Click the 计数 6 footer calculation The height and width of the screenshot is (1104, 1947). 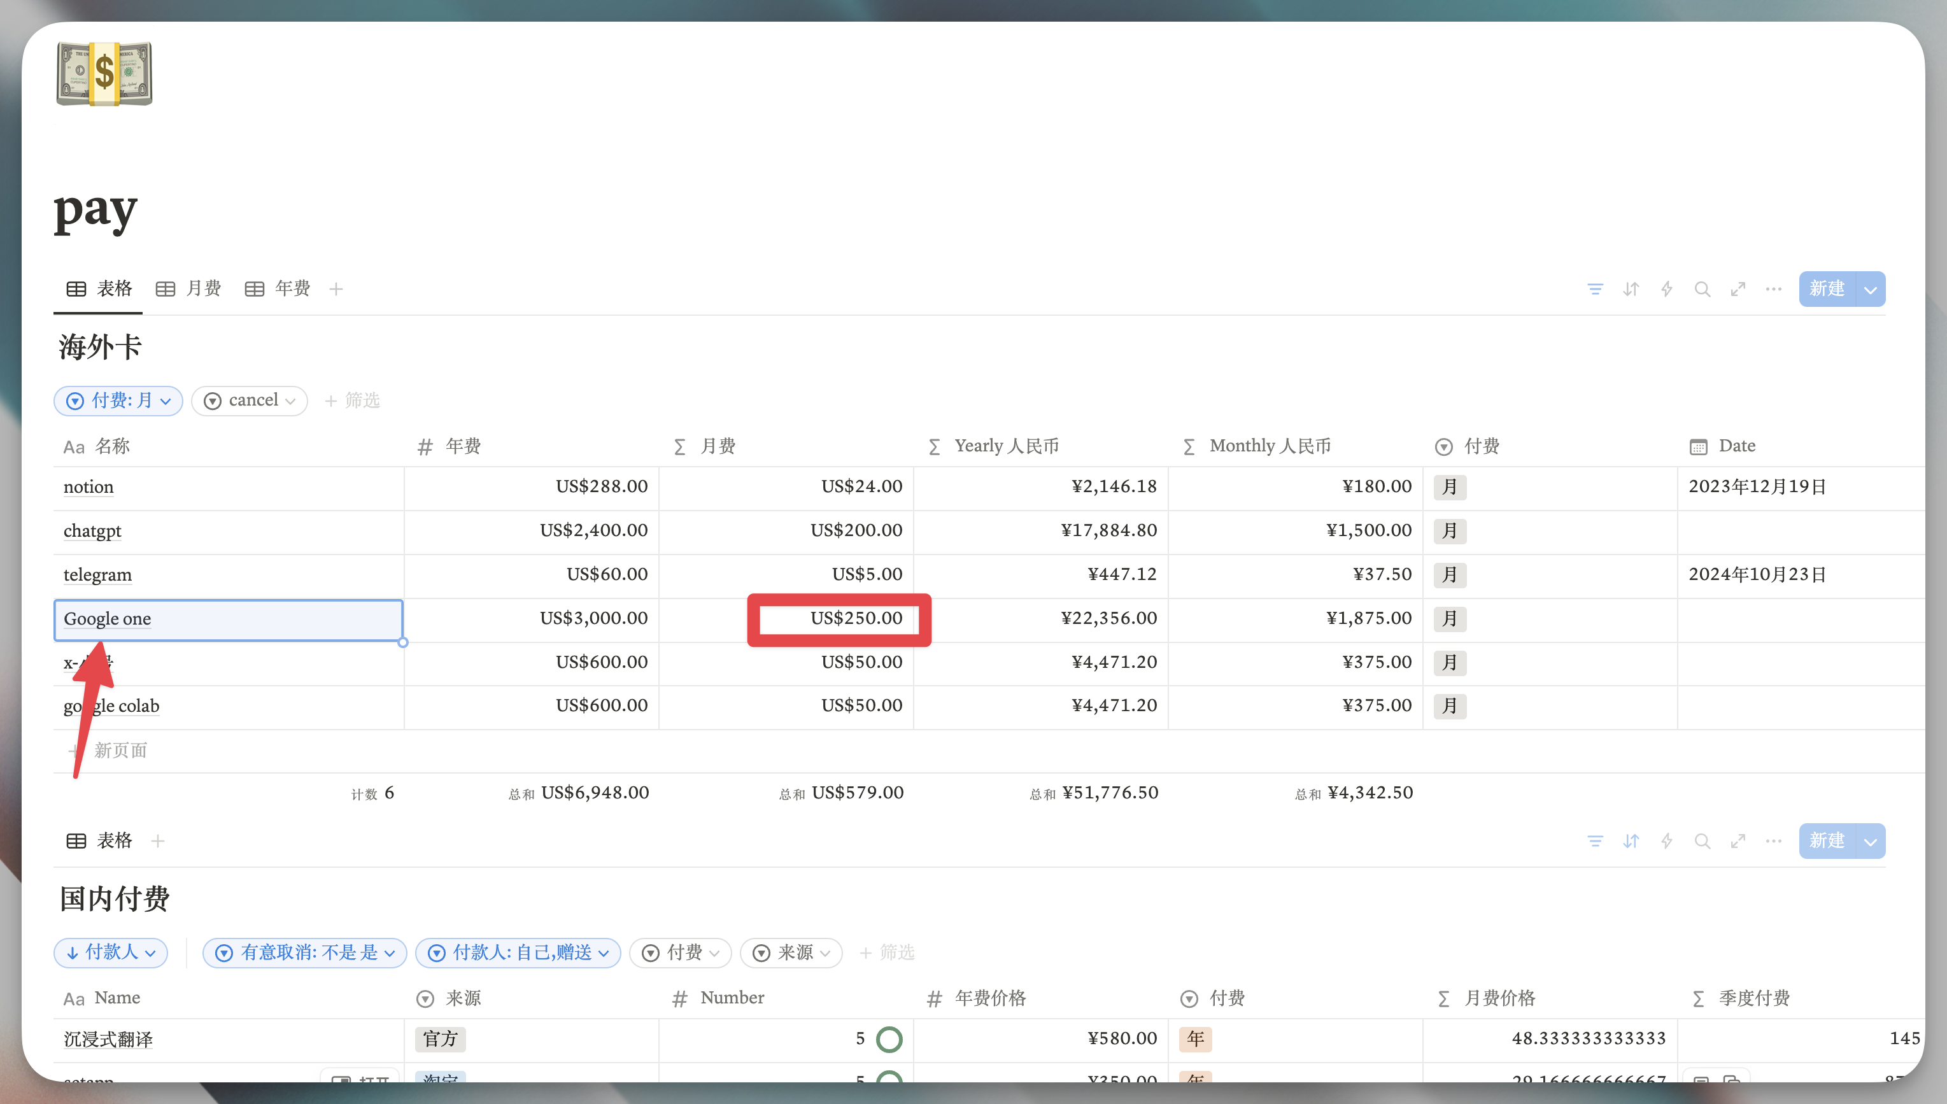pyautogui.click(x=372, y=794)
